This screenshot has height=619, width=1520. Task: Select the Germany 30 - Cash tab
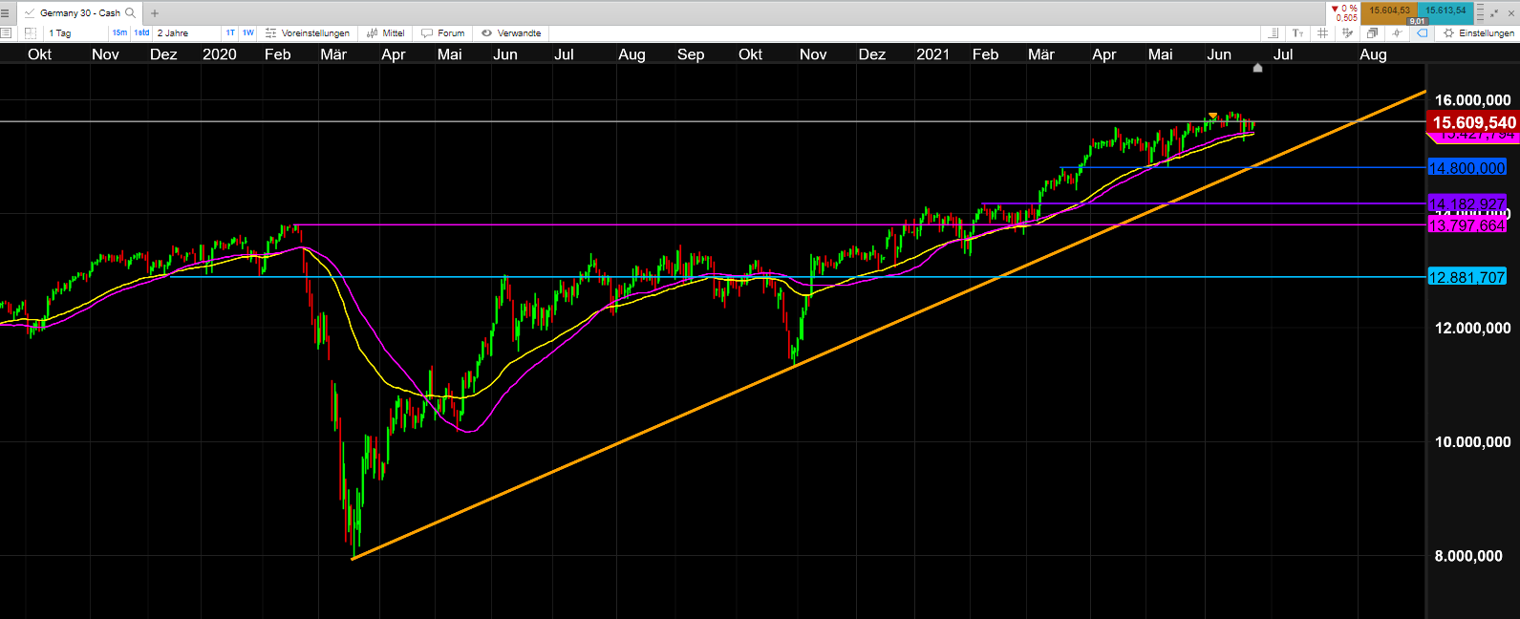79,13
